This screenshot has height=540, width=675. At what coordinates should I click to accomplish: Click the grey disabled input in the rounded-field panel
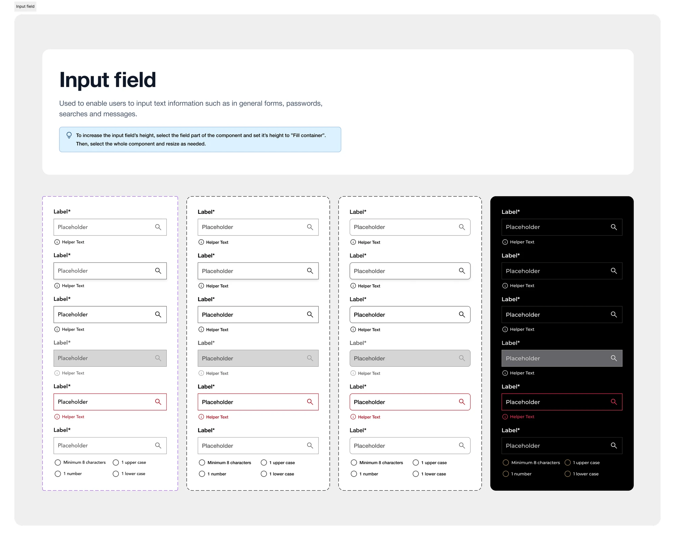coord(410,358)
